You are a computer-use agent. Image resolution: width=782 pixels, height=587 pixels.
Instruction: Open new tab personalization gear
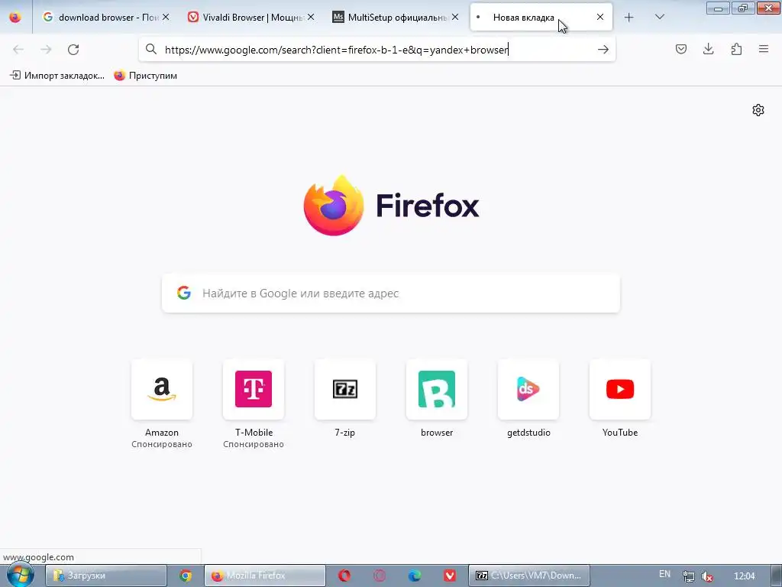pyautogui.click(x=758, y=110)
